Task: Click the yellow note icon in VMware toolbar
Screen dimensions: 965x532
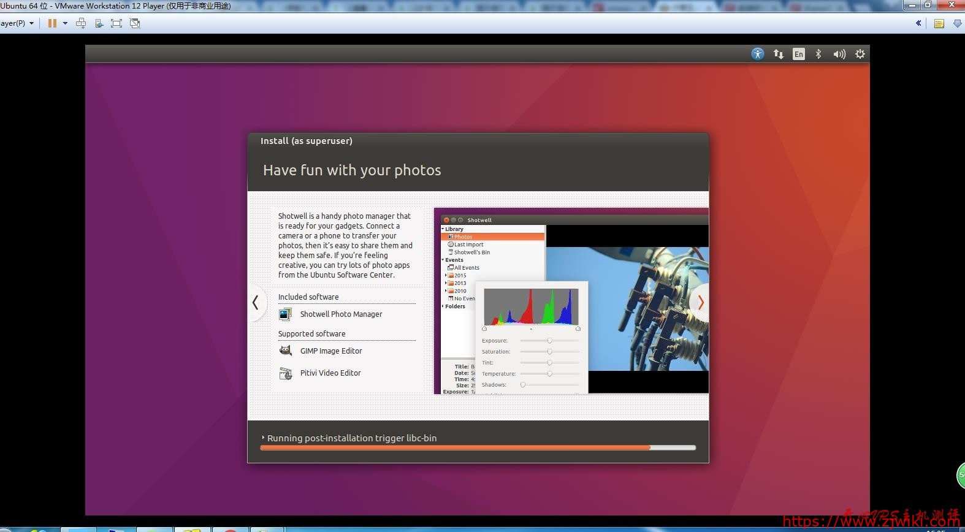Action: coord(939,23)
